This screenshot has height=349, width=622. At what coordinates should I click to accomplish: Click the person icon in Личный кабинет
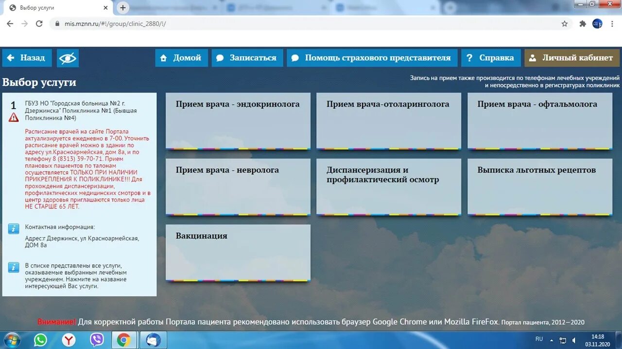[533, 58]
